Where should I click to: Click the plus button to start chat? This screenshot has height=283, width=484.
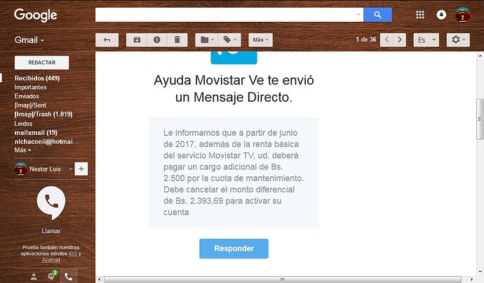[81, 169]
